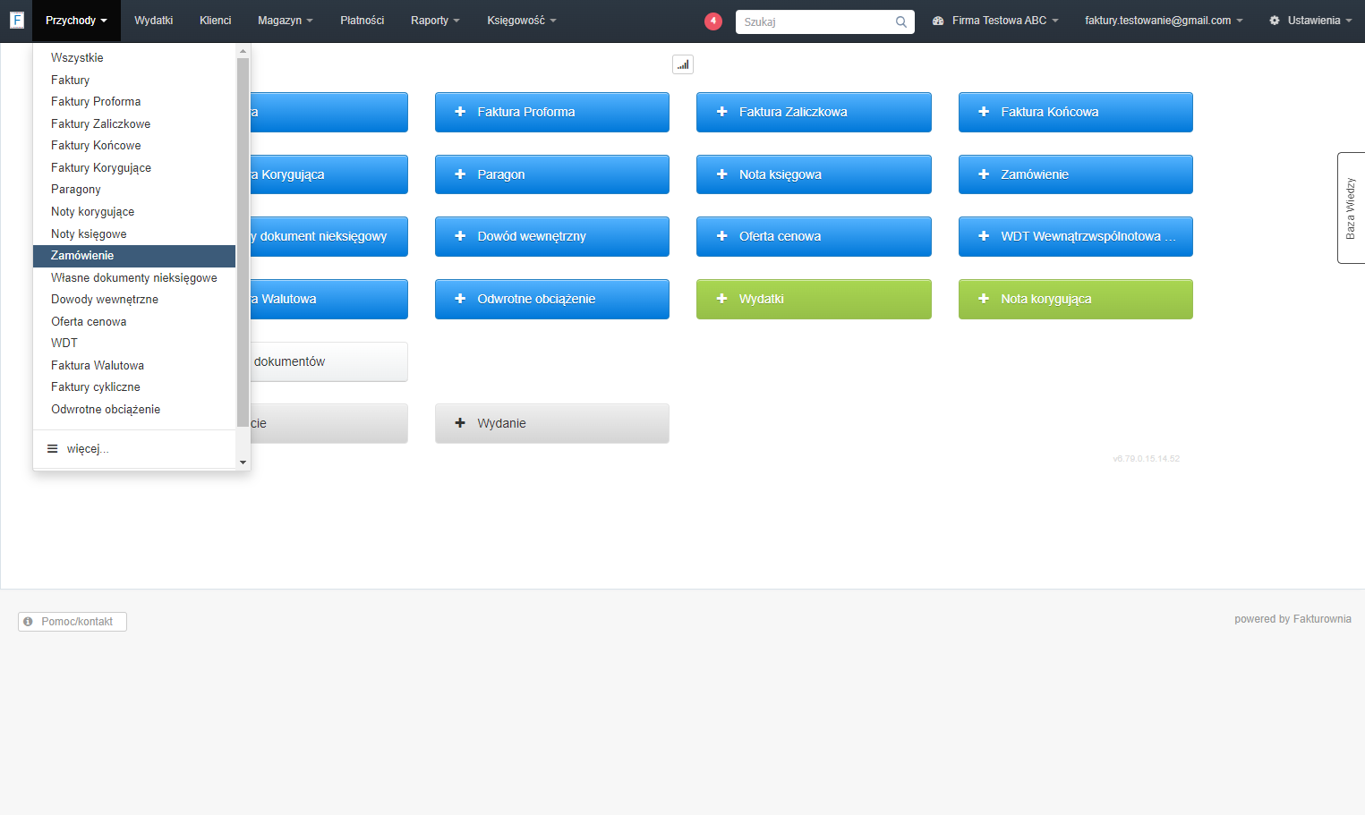Click the dropdown menu scrollbar thumb
1365x815 pixels.
(x=243, y=242)
